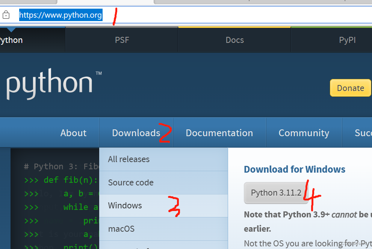Choose Windows in Downloads dropdown
Screen dimensions: 372x249
tap(163, 206)
